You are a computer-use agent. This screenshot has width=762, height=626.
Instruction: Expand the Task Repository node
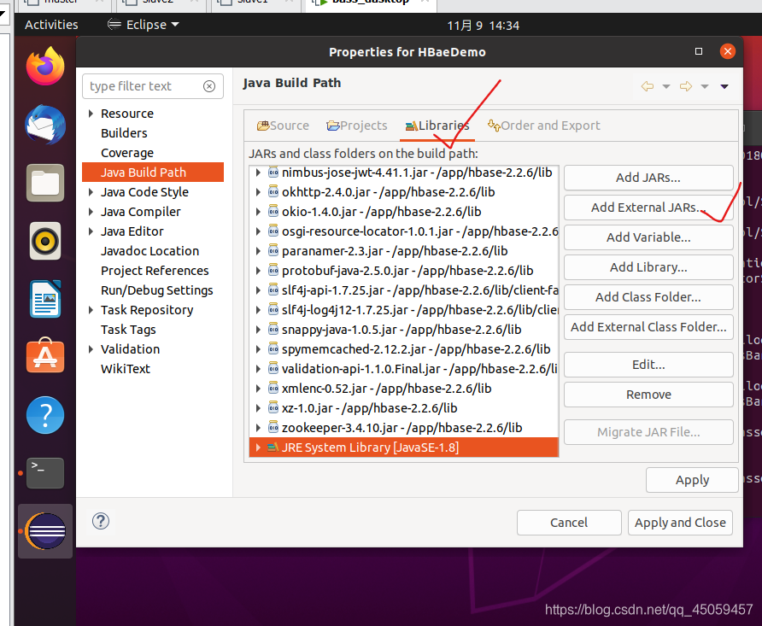click(x=91, y=310)
